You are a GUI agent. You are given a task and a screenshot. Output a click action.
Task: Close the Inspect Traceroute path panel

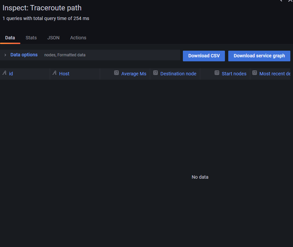[290, 1]
